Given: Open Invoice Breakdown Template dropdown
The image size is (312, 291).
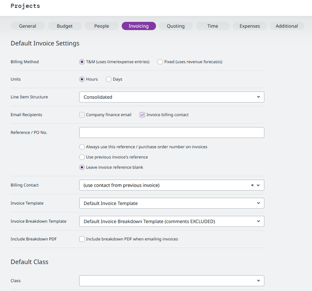Looking at the screenshot, I should click(x=172, y=221).
